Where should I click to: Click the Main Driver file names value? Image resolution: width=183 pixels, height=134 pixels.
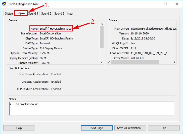pyautogui.click(x=154, y=29)
